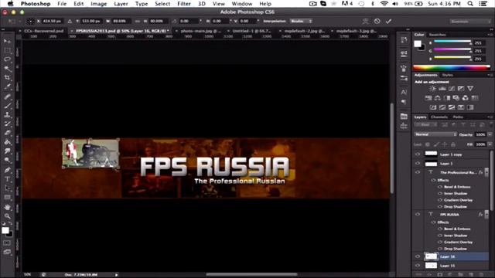Switch to CCs-Recovered.psd document tab

point(44,31)
